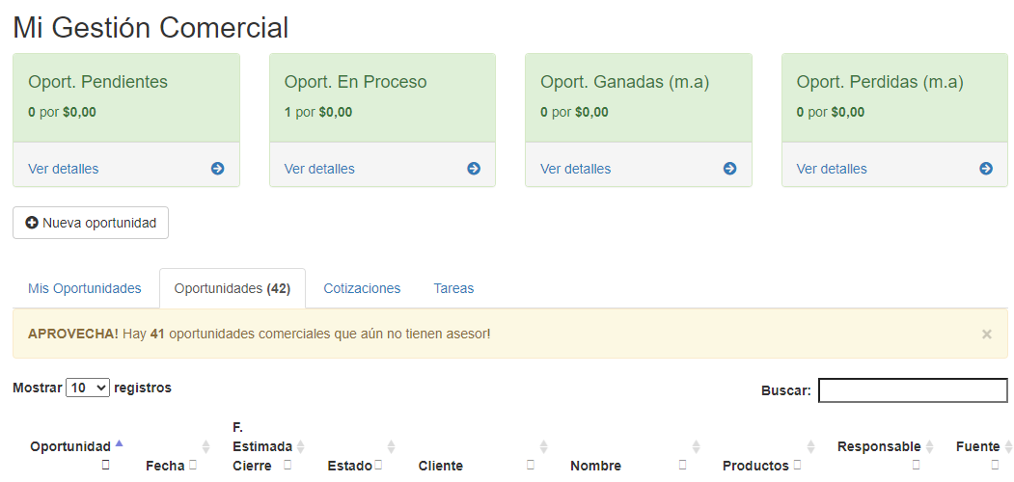This screenshot has height=482, width=1014.
Task: Sort table by Oportunidad column arrow
Action: (x=119, y=443)
